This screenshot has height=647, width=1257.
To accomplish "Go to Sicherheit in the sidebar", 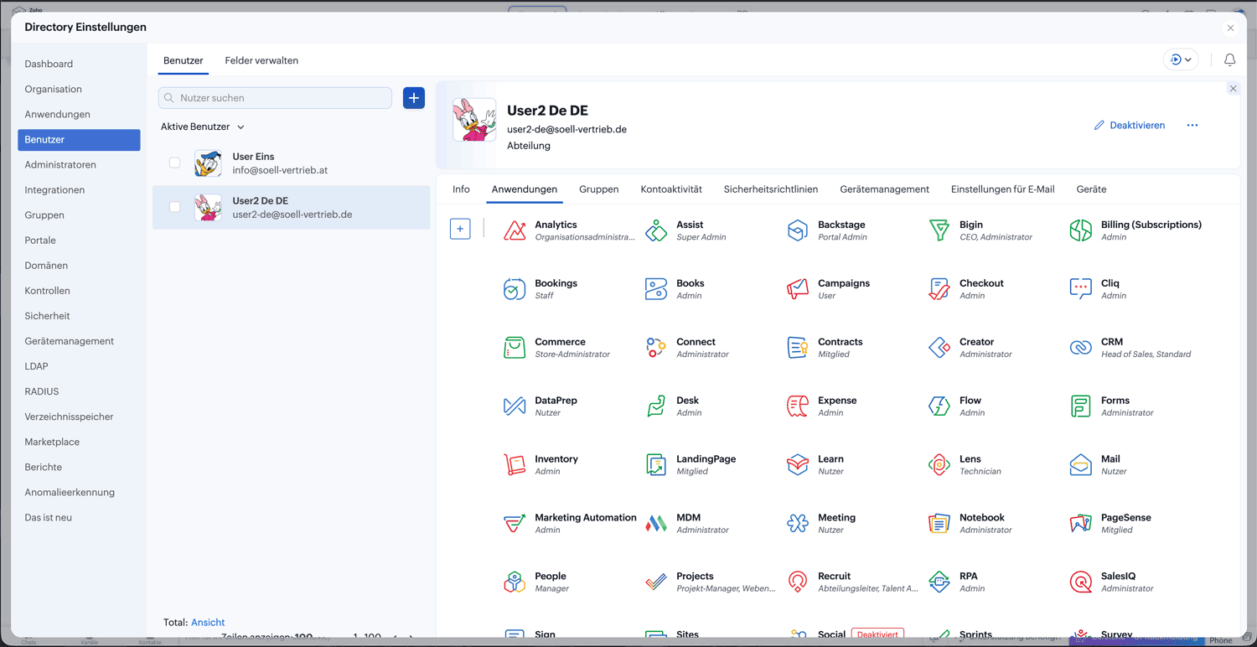I will point(79,316).
